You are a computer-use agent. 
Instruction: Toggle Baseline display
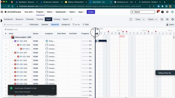click(45, 24)
